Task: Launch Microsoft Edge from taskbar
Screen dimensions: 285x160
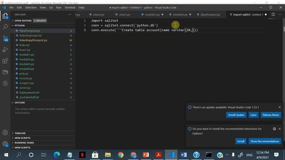Action: point(57,155)
